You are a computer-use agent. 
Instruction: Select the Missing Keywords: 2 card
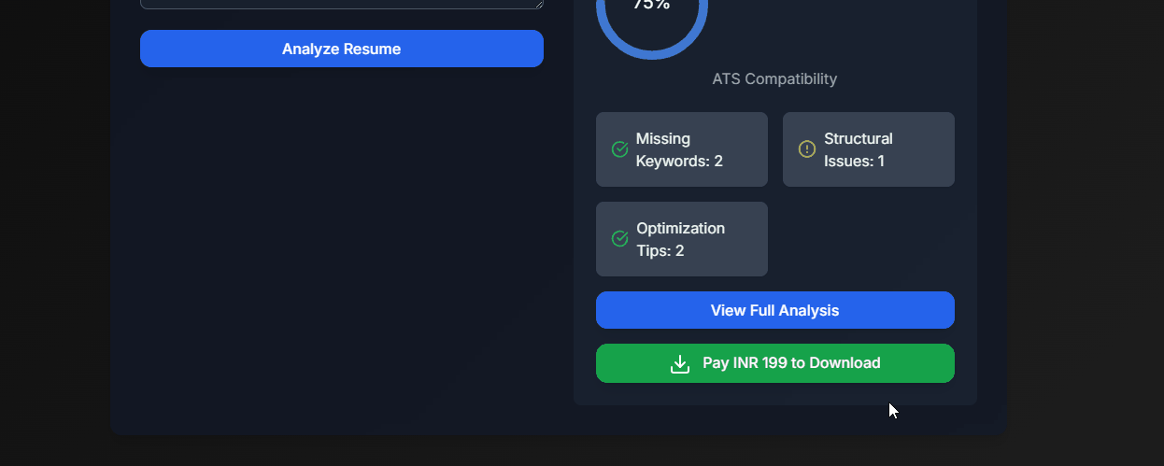tap(682, 149)
